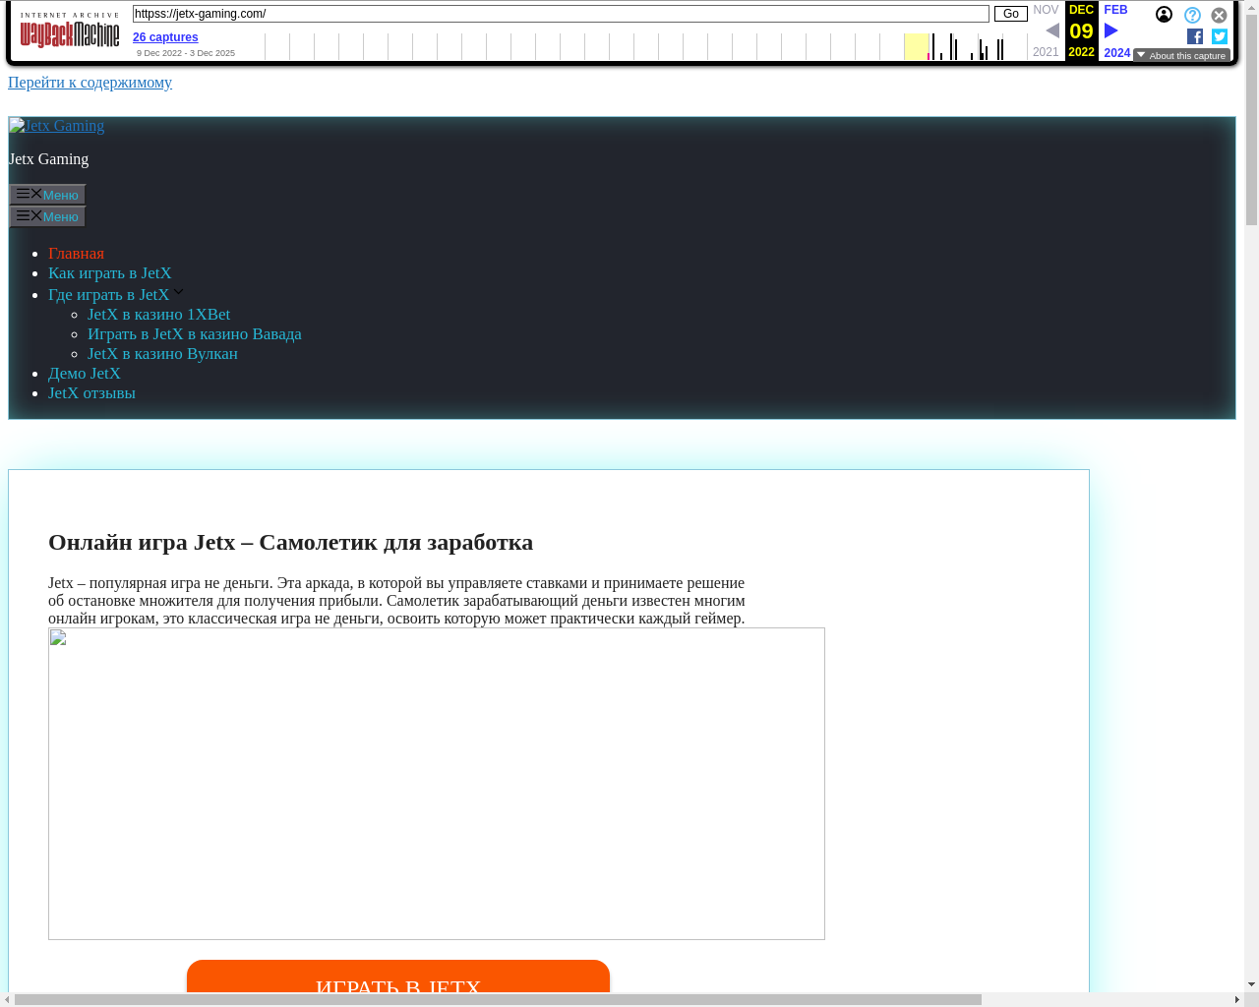Viewport: 1259px width, 1007px height.
Task: Open the user account icon
Action: click(x=1164, y=15)
